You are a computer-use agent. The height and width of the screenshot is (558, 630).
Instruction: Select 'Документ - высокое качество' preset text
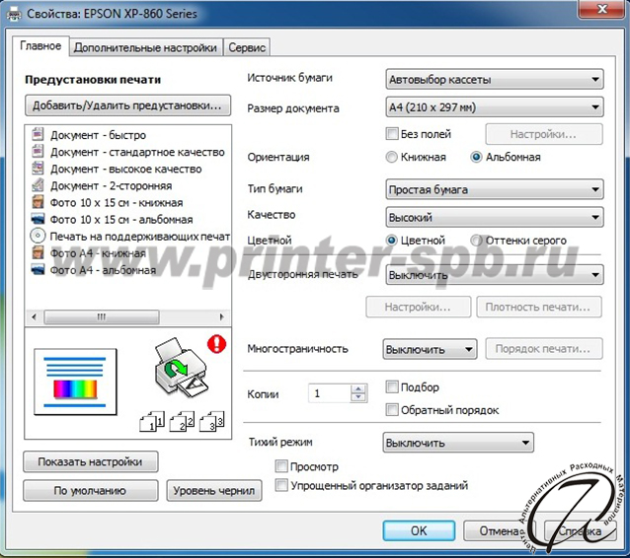pyautogui.click(x=125, y=169)
